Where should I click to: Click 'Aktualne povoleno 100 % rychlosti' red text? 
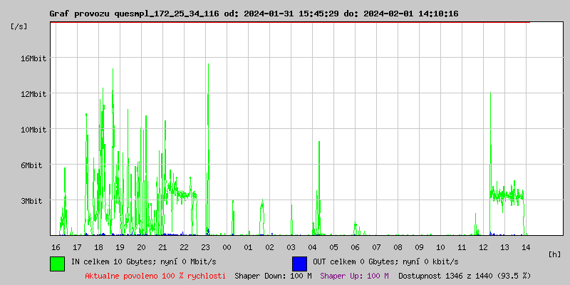click(x=155, y=276)
